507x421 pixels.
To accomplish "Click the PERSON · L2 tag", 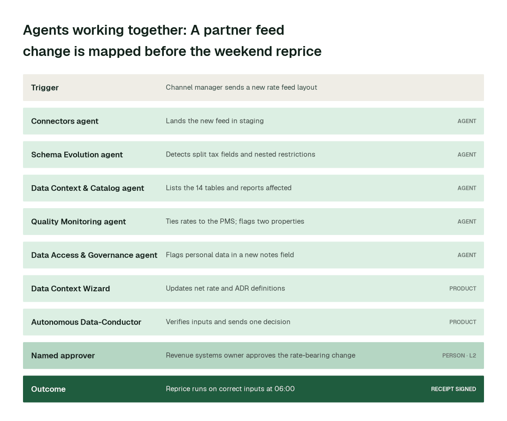I will (459, 356).
